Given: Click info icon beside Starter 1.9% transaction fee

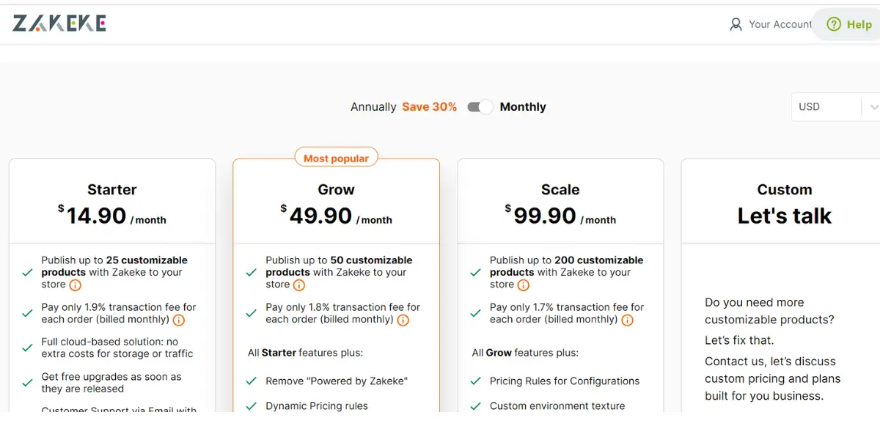Looking at the screenshot, I should [x=179, y=320].
